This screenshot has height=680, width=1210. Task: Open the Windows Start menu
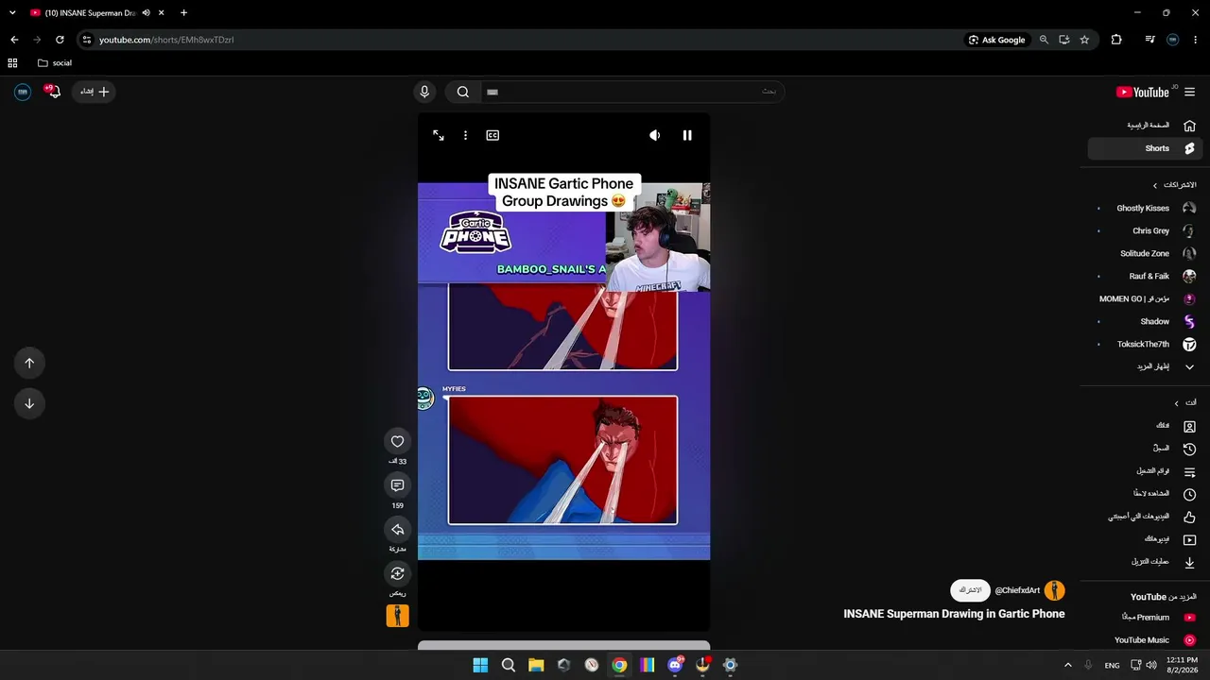(x=480, y=665)
